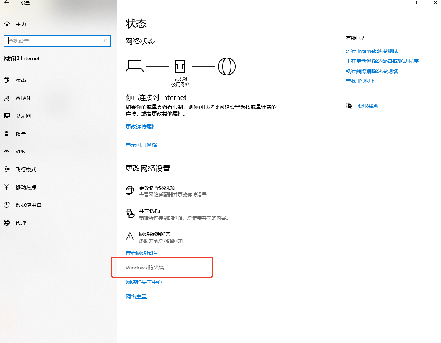Select the WLAN wireless icon in sidebar
Viewport: 441px width, 343px height.
pos(7,98)
